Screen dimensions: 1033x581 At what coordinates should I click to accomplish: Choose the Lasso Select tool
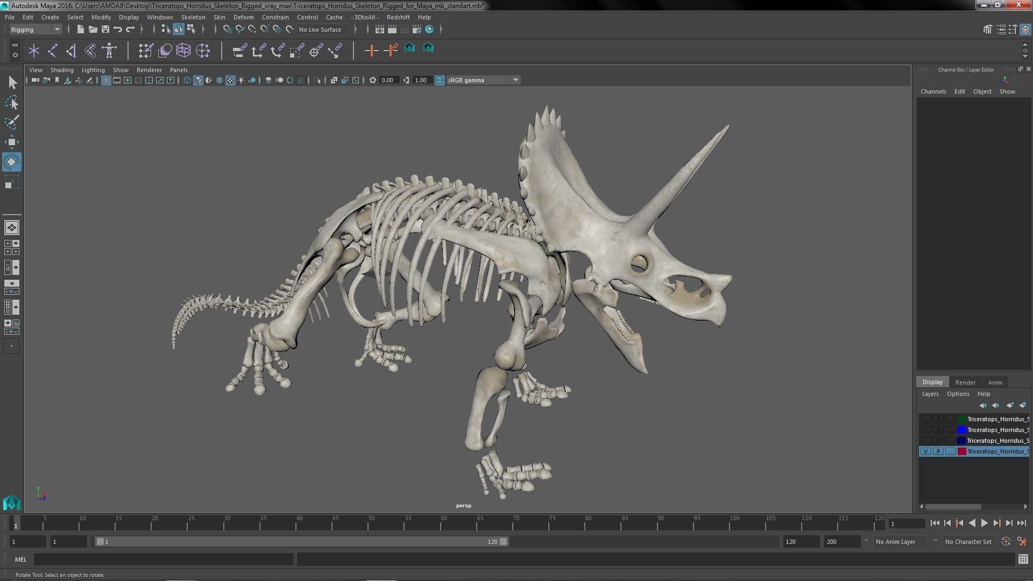tap(12, 102)
